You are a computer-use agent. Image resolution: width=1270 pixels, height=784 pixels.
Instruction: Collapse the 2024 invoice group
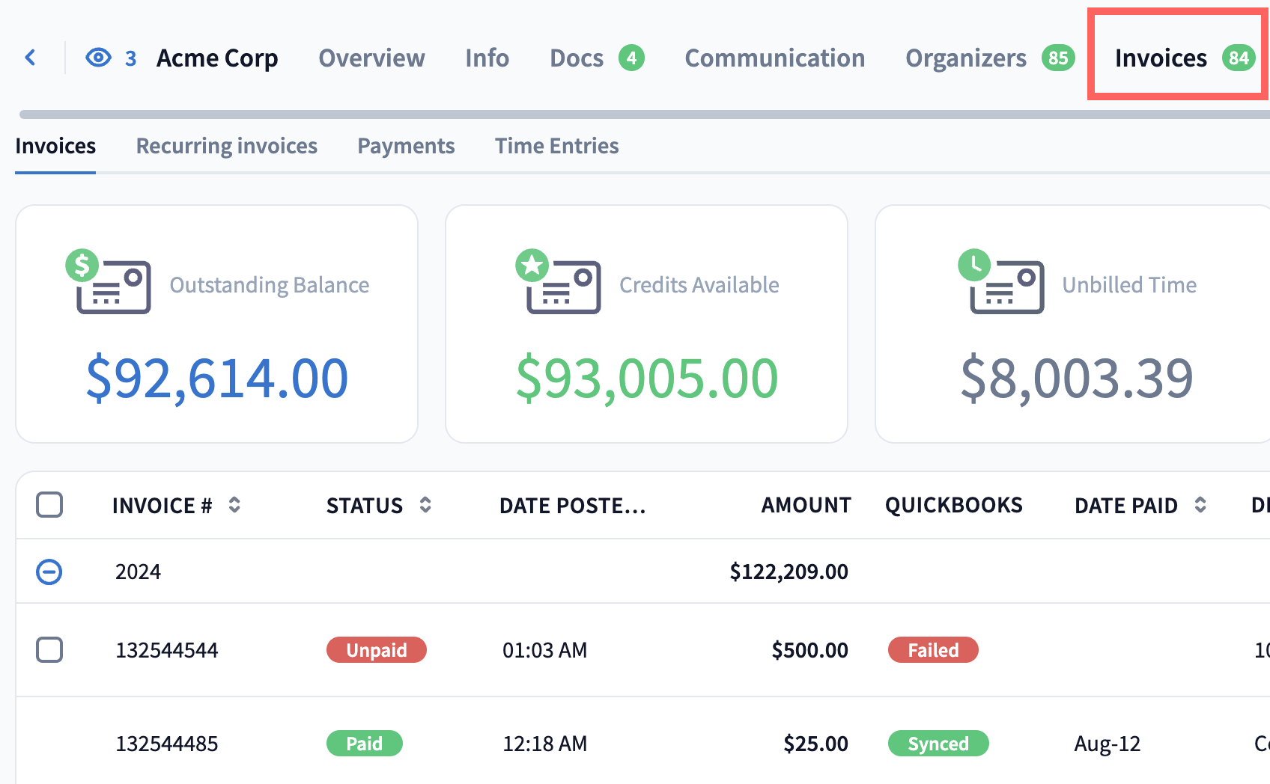(x=49, y=572)
